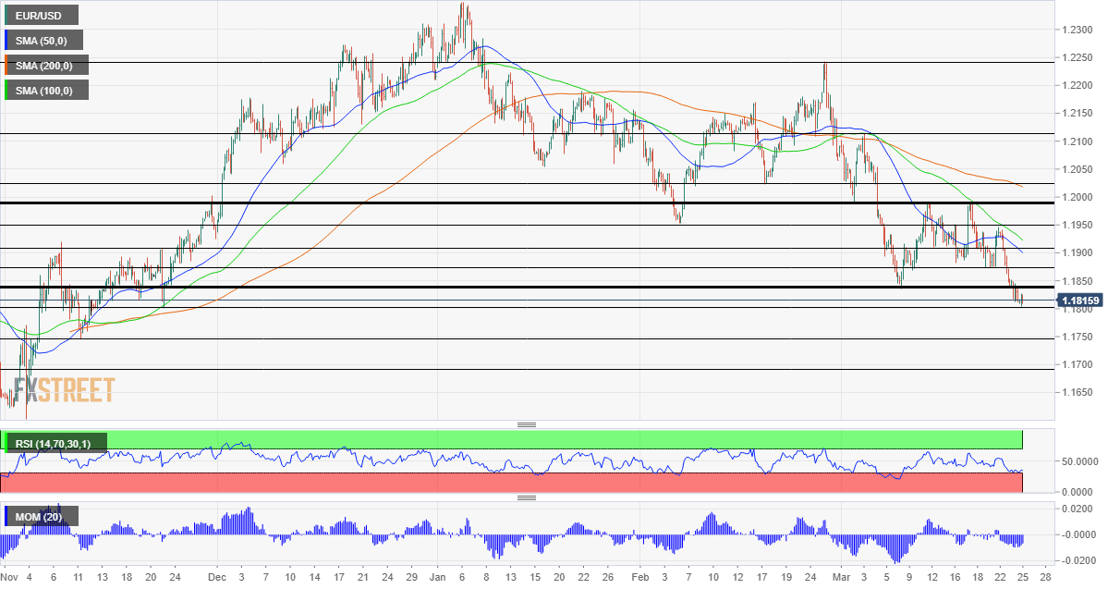The width and height of the screenshot is (1120, 589).
Task: Click the Mar label on the time axis
Action: pos(843,575)
